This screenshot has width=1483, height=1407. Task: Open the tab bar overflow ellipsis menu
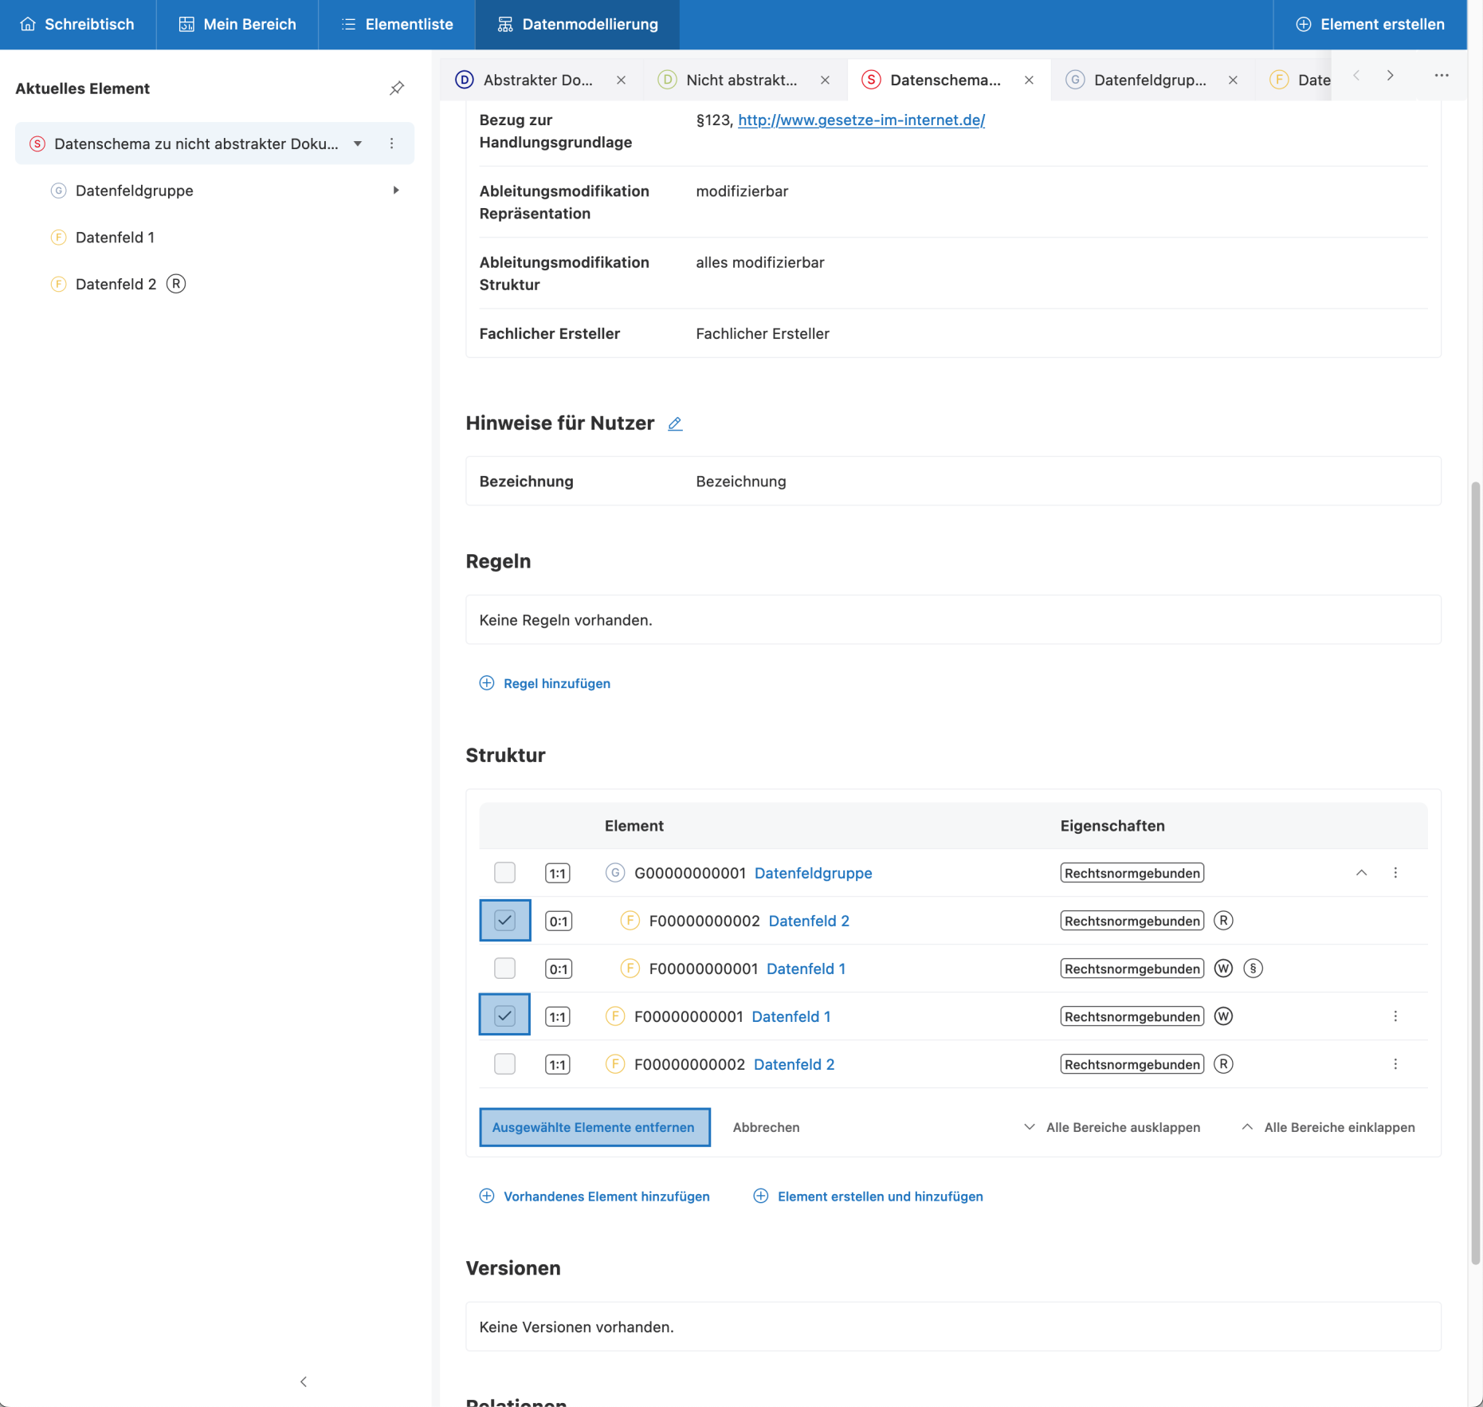(x=1441, y=76)
